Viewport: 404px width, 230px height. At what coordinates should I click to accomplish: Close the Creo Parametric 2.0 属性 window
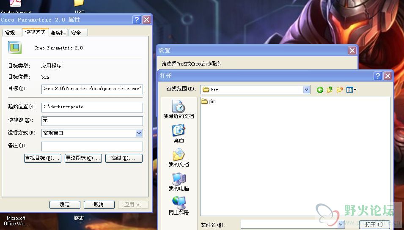pos(147,19)
